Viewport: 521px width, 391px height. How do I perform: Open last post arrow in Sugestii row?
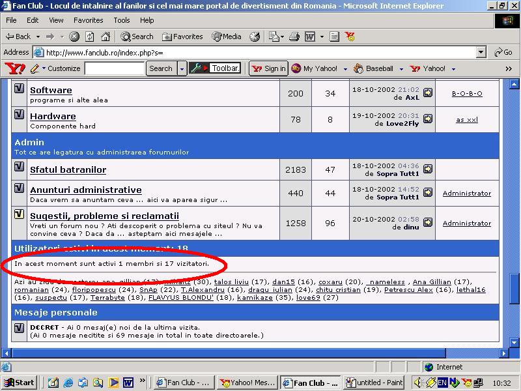point(428,222)
